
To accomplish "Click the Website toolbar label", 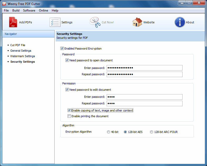I will coord(149,22).
